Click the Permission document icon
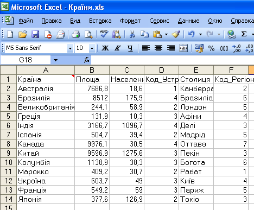 [48, 34]
